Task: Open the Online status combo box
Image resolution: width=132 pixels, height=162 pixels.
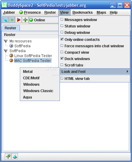Action: 44,20
